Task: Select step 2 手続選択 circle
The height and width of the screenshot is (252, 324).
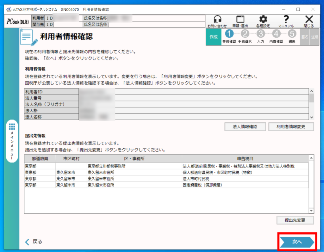Action: coord(245,34)
